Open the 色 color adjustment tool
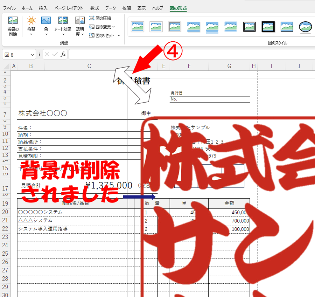315x297 pixels. [x=46, y=26]
